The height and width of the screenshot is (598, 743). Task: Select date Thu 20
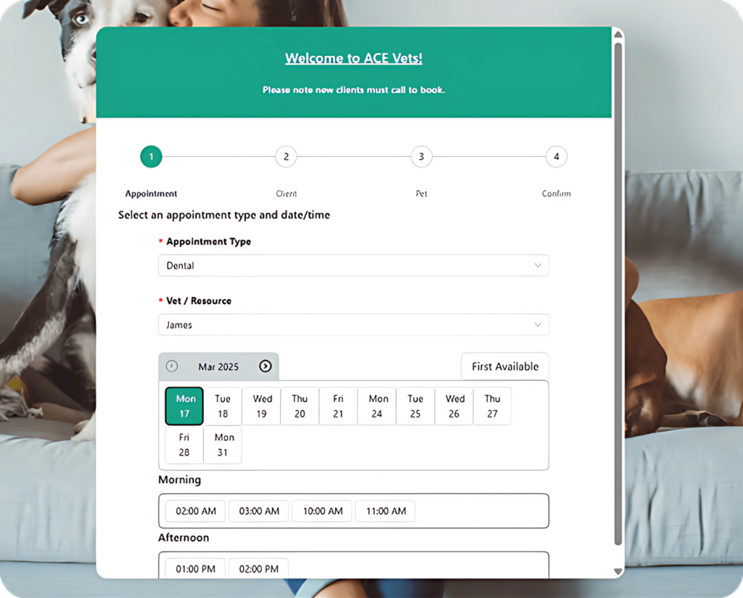tap(300, 406)
